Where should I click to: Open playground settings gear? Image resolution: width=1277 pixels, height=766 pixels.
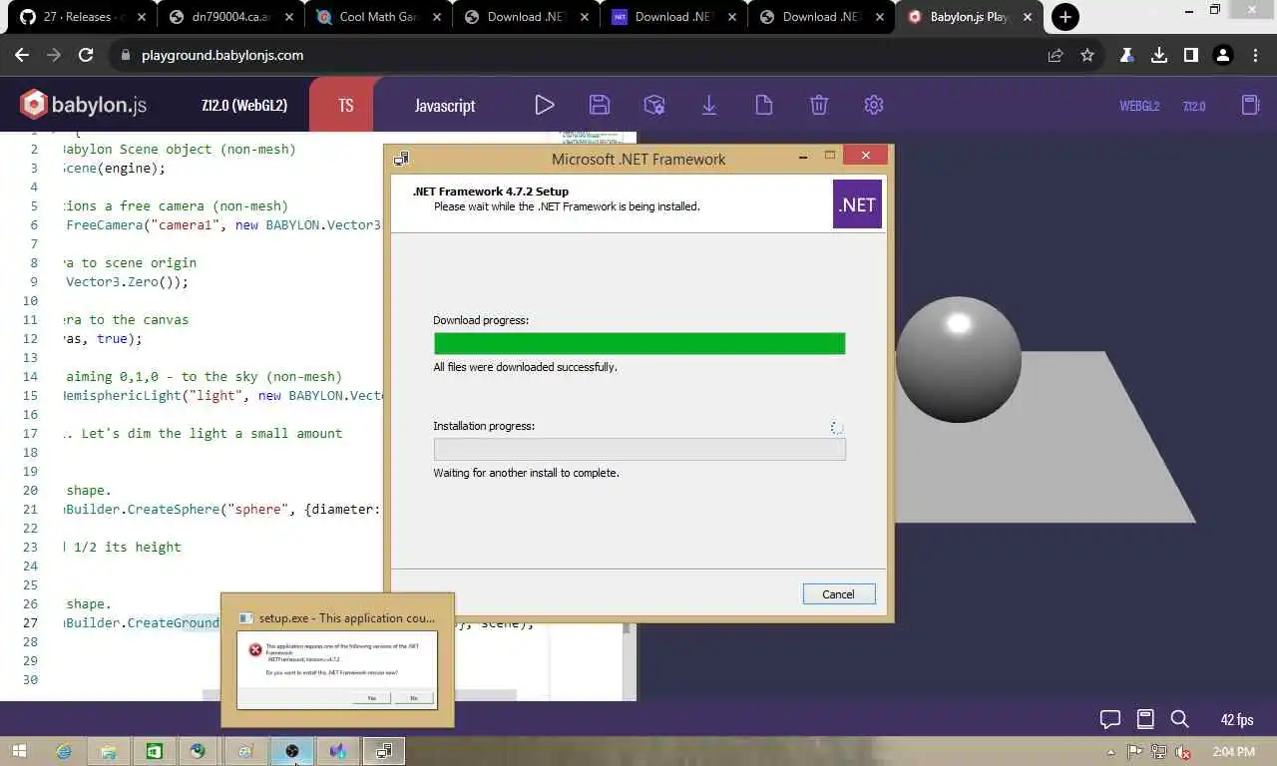click(x=874, y=105)
